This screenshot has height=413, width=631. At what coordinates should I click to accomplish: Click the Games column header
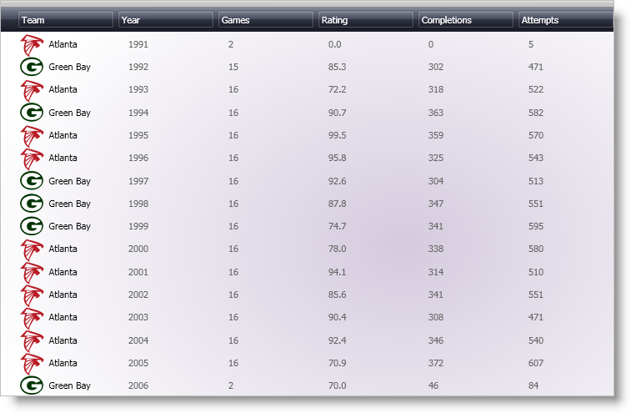266,20
